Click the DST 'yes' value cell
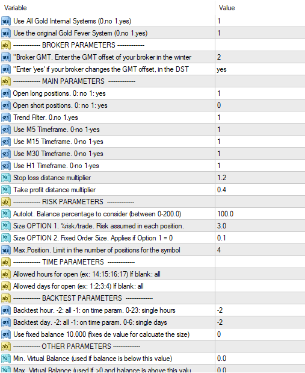The width and height of the screenshot is (305, 373). click(x=260, y=69)
